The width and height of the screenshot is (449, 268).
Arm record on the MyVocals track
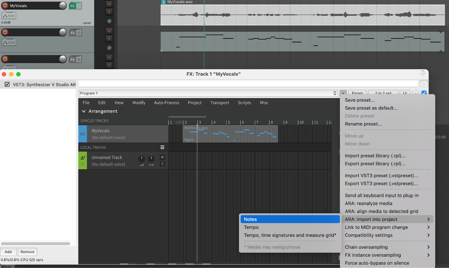[5, 6]
